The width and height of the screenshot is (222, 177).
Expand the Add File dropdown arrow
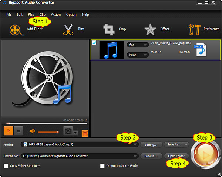point(41,29)
